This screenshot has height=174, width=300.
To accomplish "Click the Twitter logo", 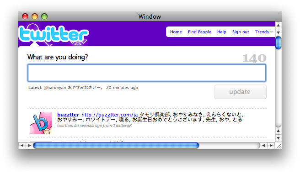I will tap(54, 34).
